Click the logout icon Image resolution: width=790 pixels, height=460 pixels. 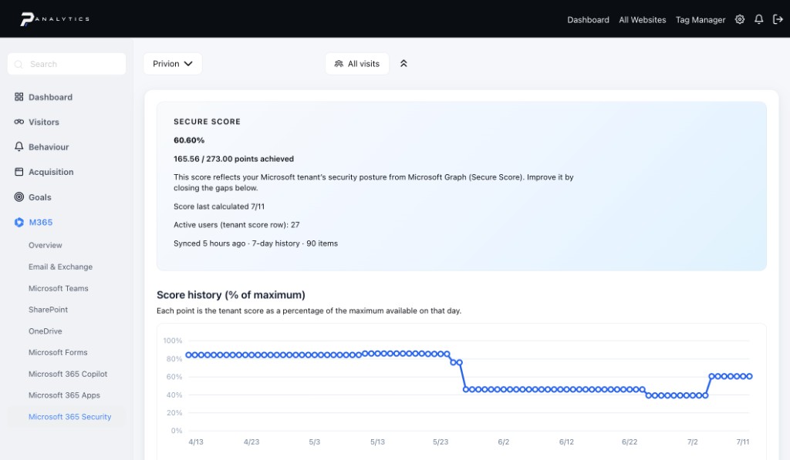point(778,19)
